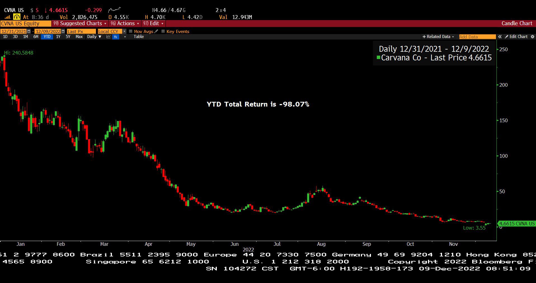Click the Low: 3.55 annotation
The image size is (536, 283).
pos(474,228)
